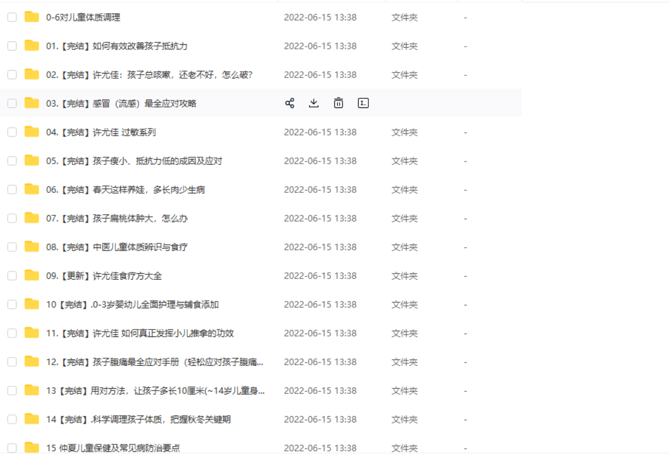This screenshot has width=670, height=457.
Task: Check the box for 03. 感冒（流感）最全应对攻略
Action: coord(12,103)
